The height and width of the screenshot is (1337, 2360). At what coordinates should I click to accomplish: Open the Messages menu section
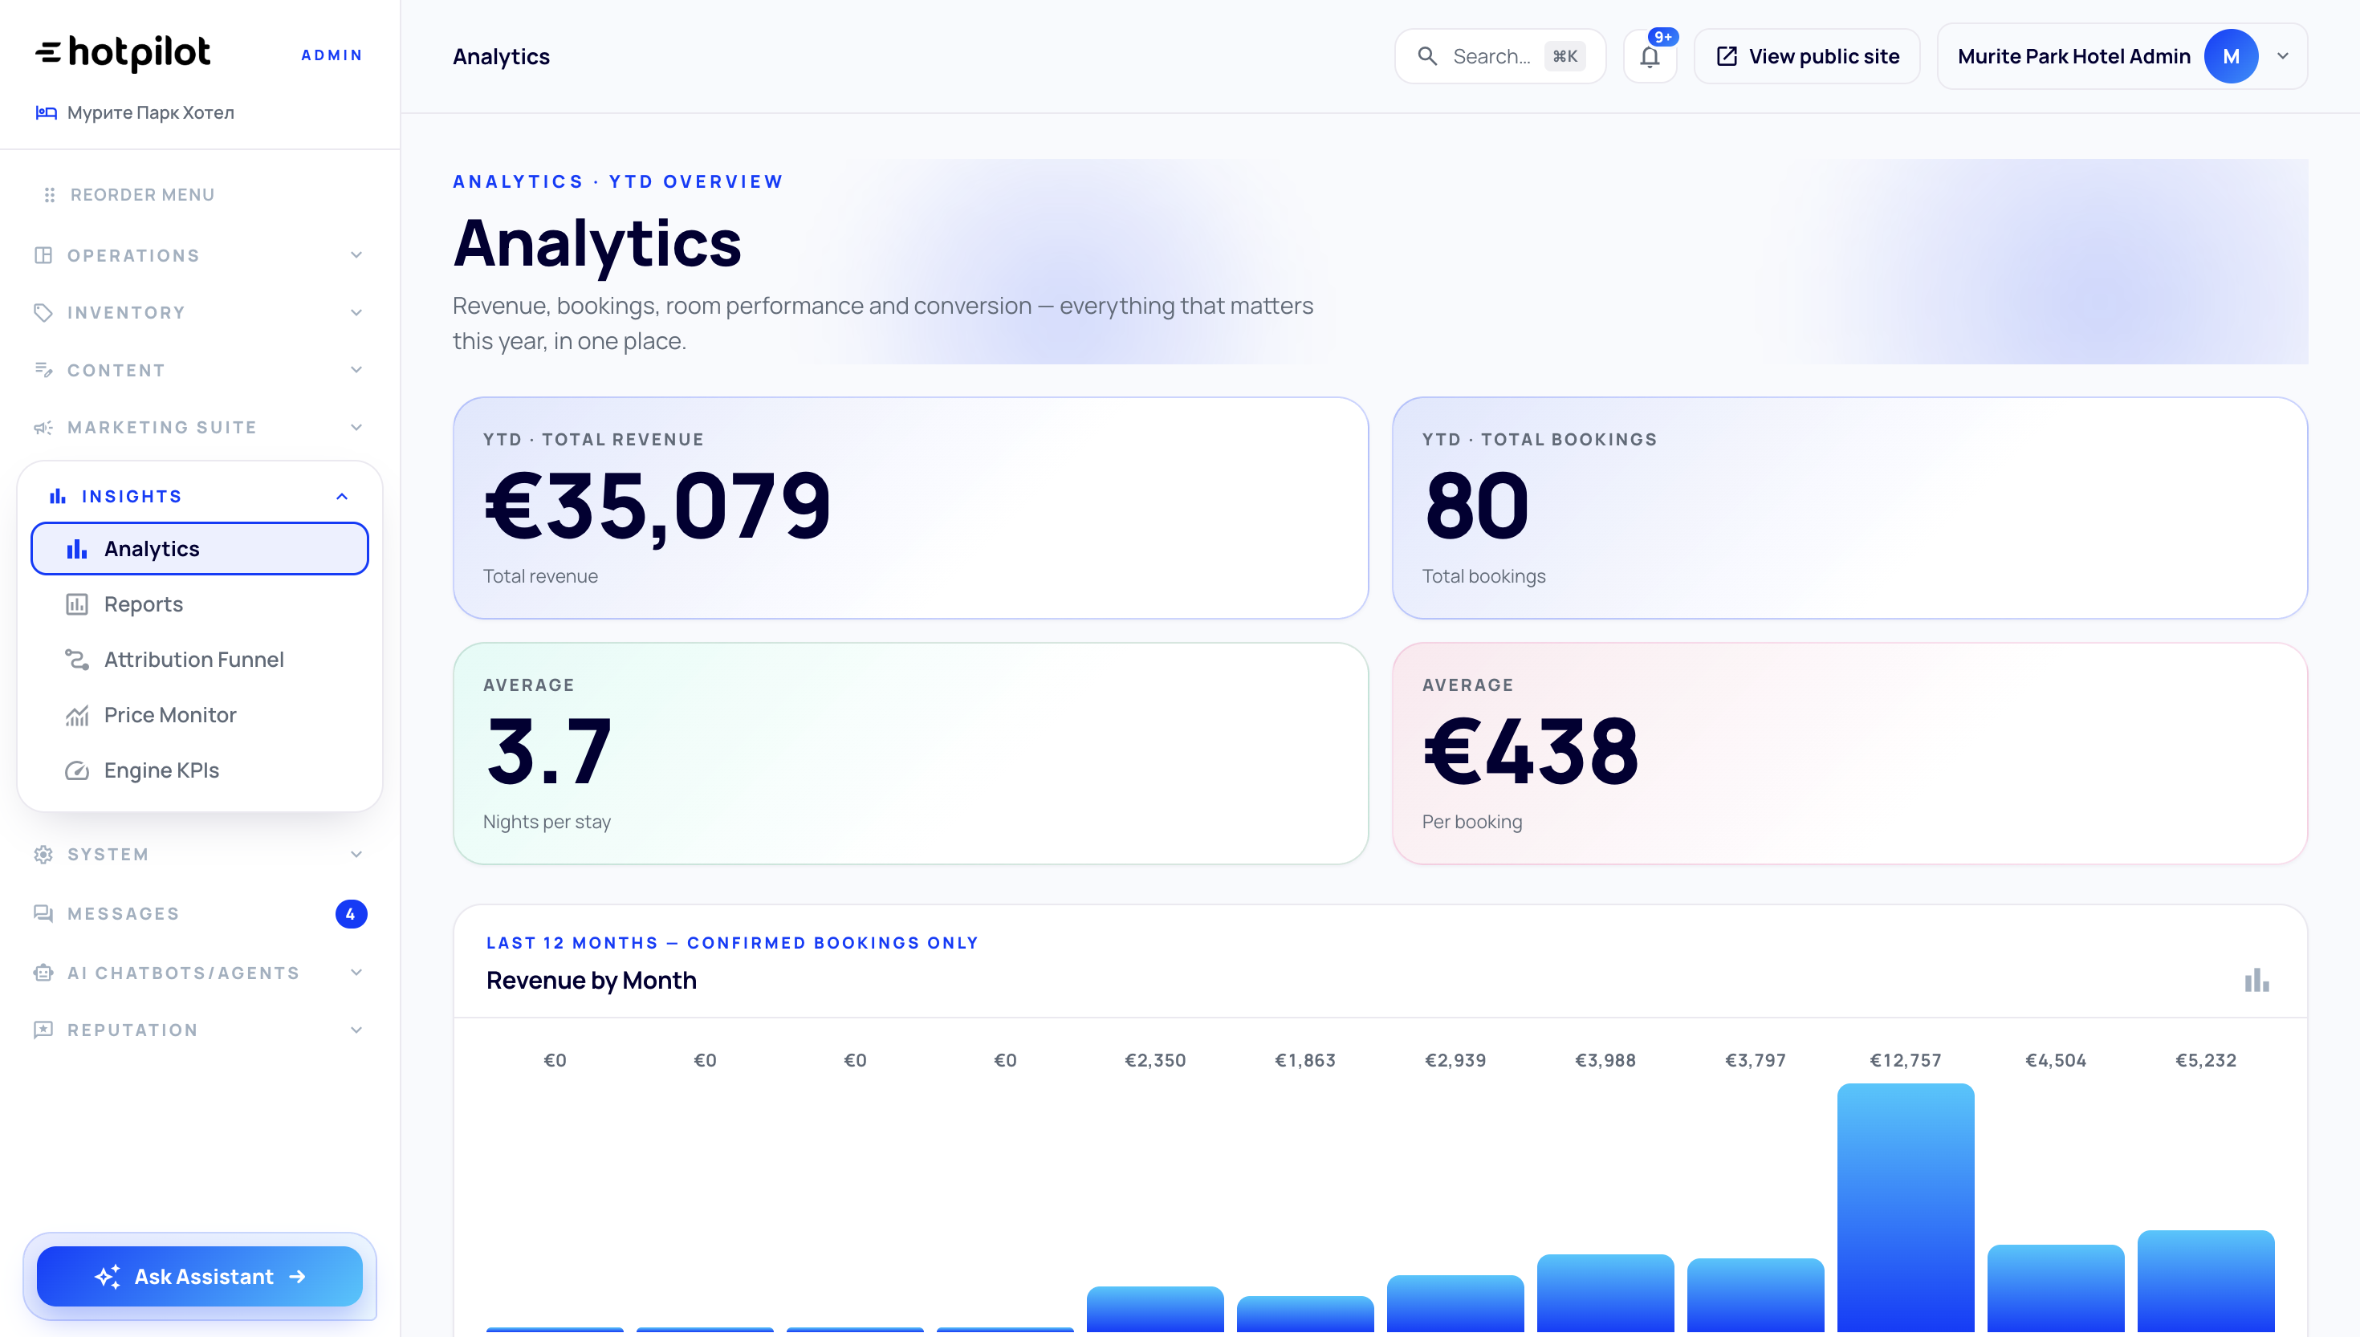pos(200,914)
